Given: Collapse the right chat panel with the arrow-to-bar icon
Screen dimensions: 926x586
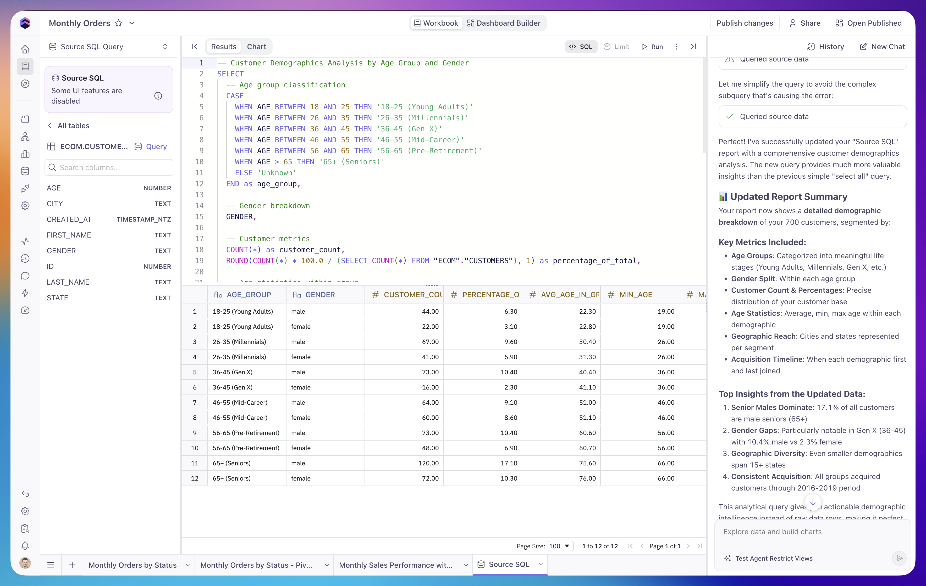Looking at the screenshot, I should coord(693,47).
